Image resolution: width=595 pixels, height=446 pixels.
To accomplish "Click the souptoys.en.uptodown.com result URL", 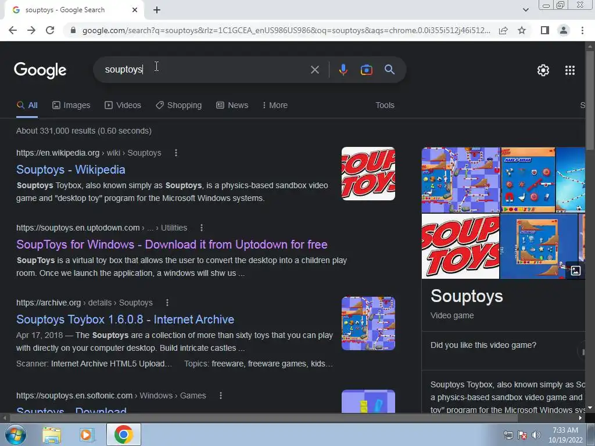I will pyautogui.click(x=102, y=228).
